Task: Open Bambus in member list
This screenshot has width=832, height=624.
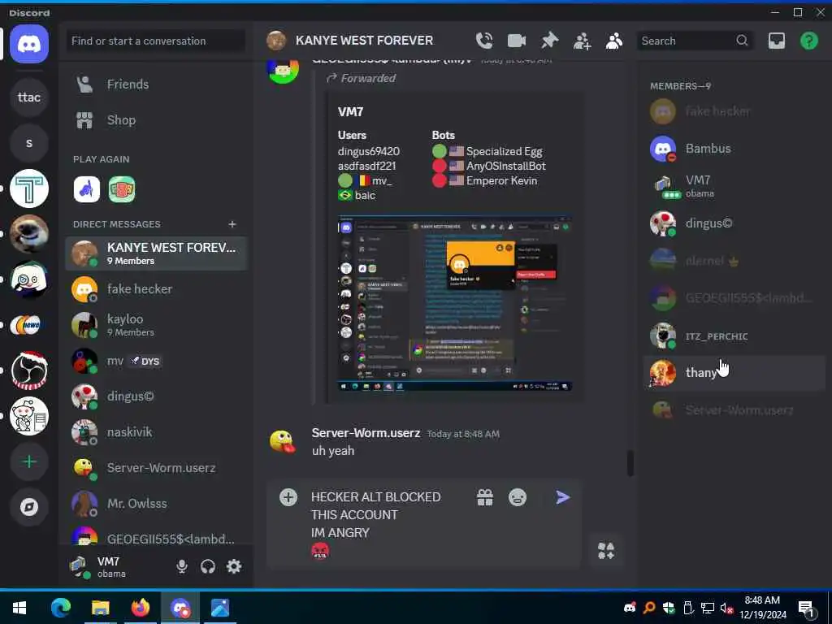Action: (734, 149)
